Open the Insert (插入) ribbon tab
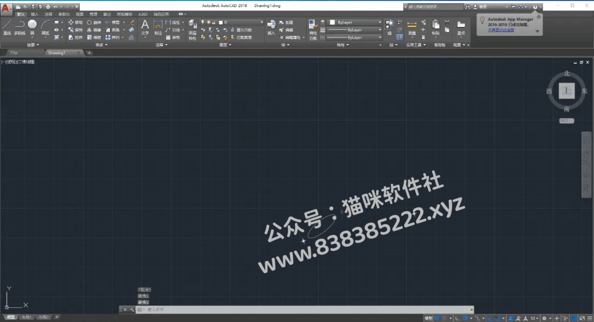594x322 pixels. pos(35,14)
